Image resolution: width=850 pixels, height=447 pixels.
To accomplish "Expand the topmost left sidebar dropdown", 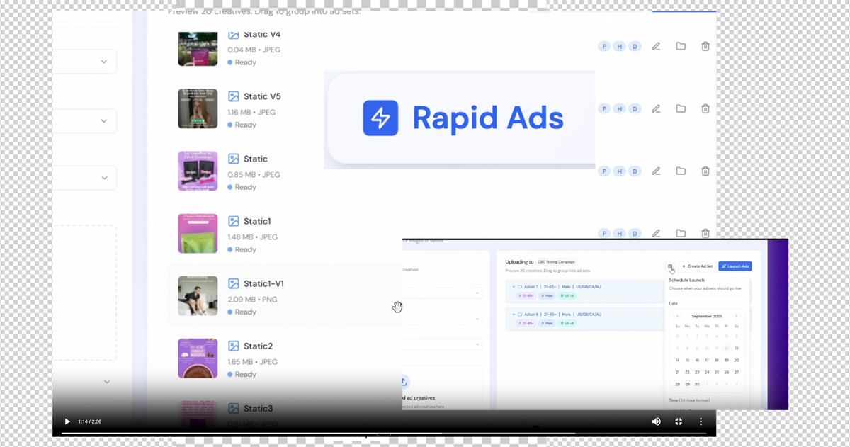I will 104,62.
